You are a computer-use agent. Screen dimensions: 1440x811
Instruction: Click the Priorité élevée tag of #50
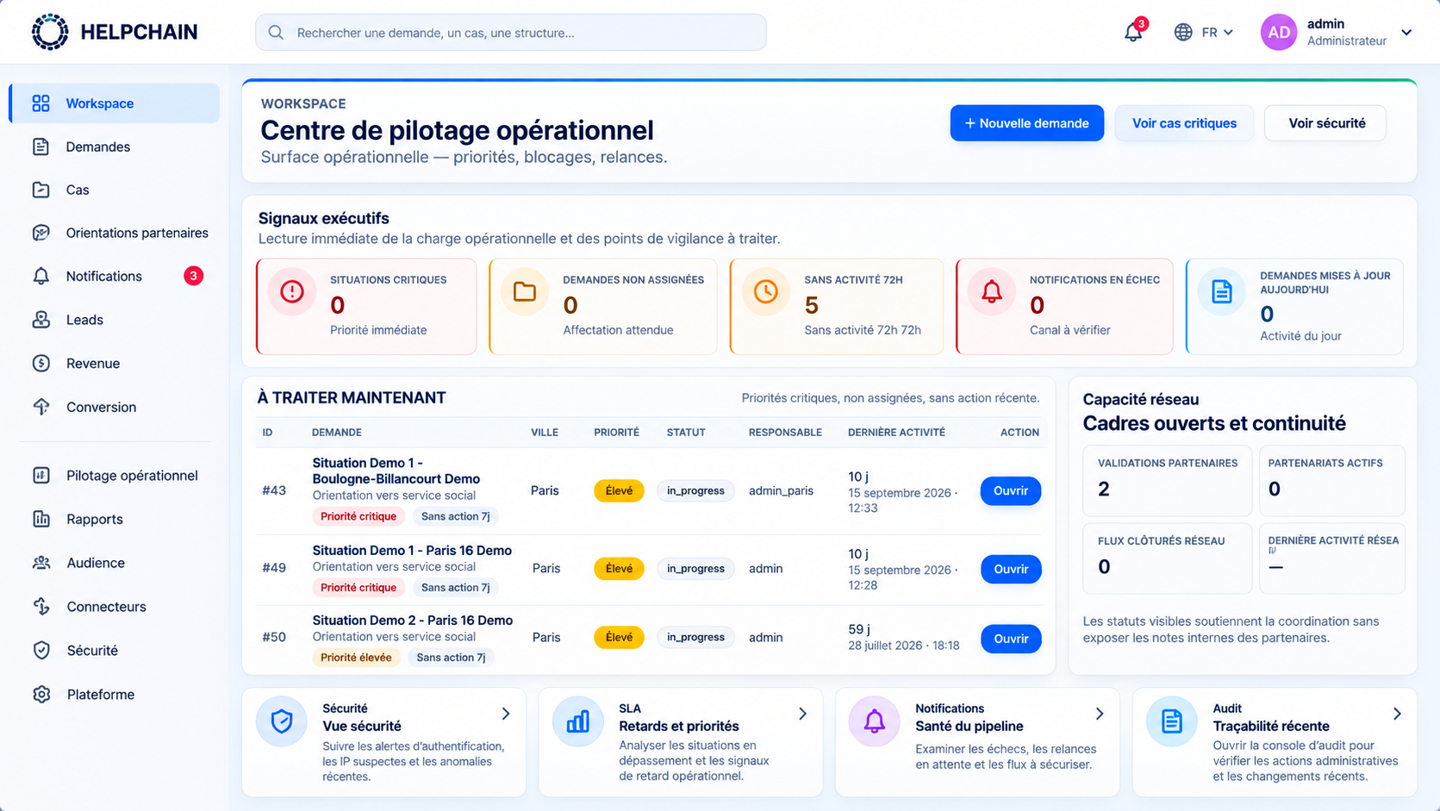pos(356,658)
